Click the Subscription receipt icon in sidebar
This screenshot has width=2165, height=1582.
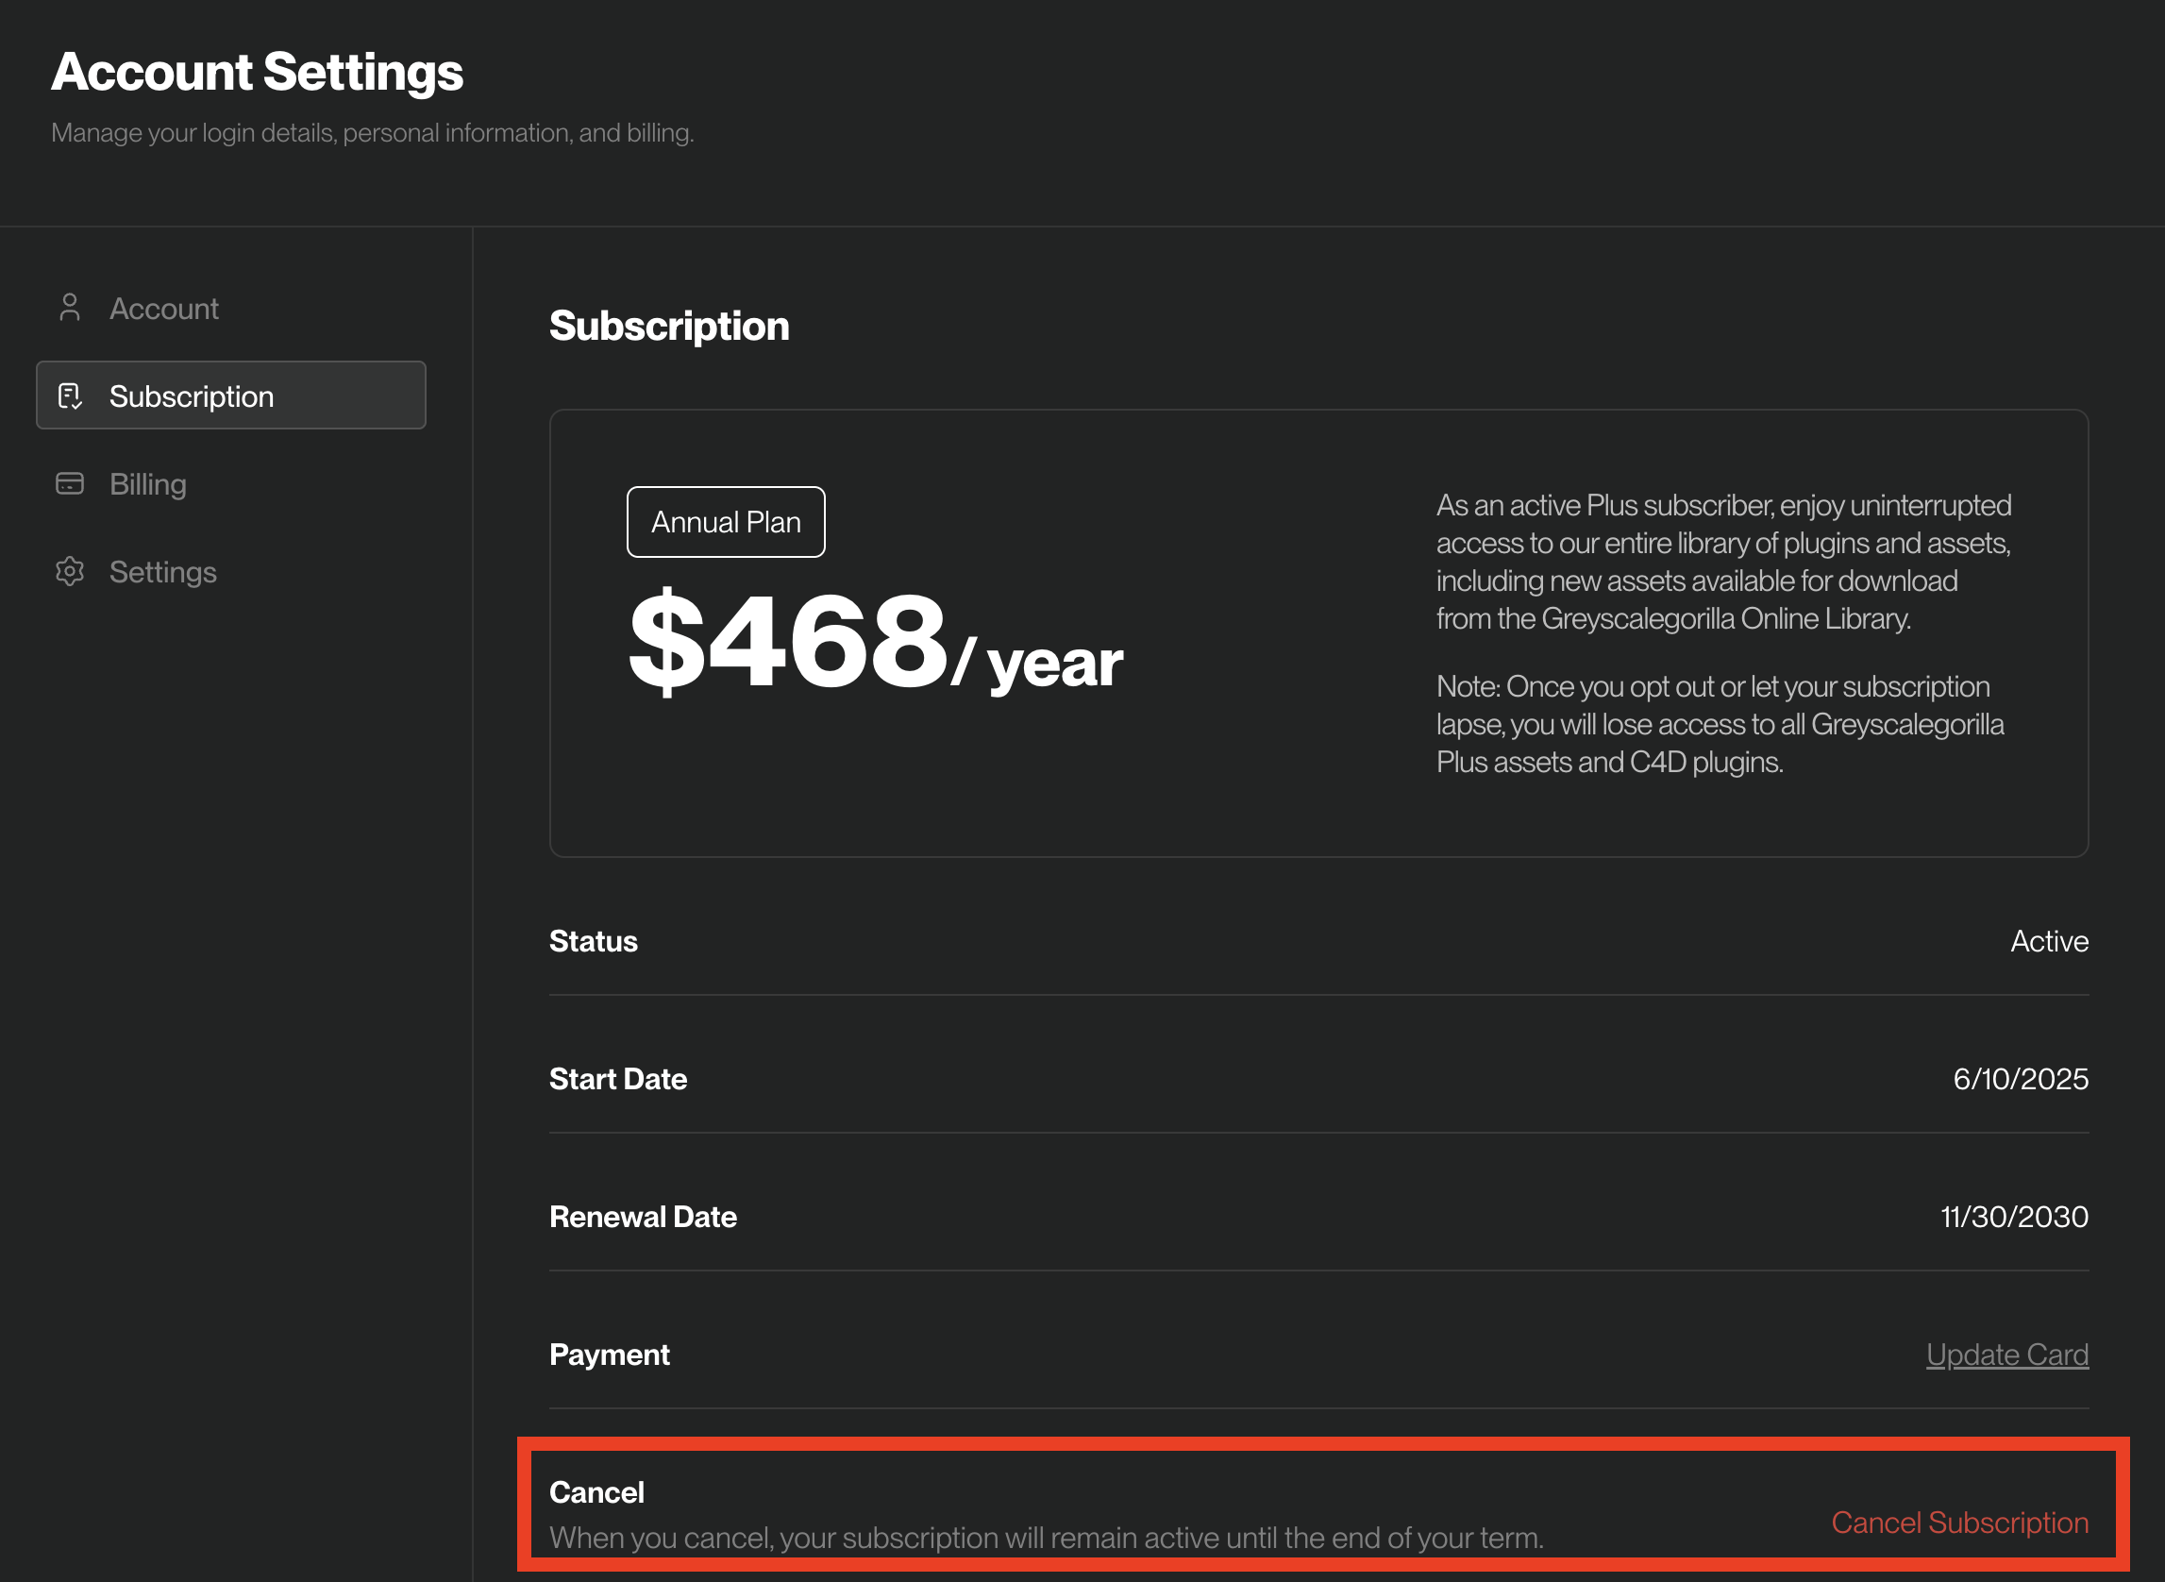[x=70, y=396]
